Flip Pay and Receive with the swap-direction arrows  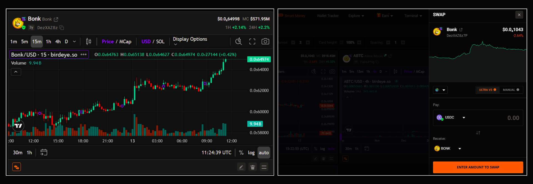pos(478,133)
